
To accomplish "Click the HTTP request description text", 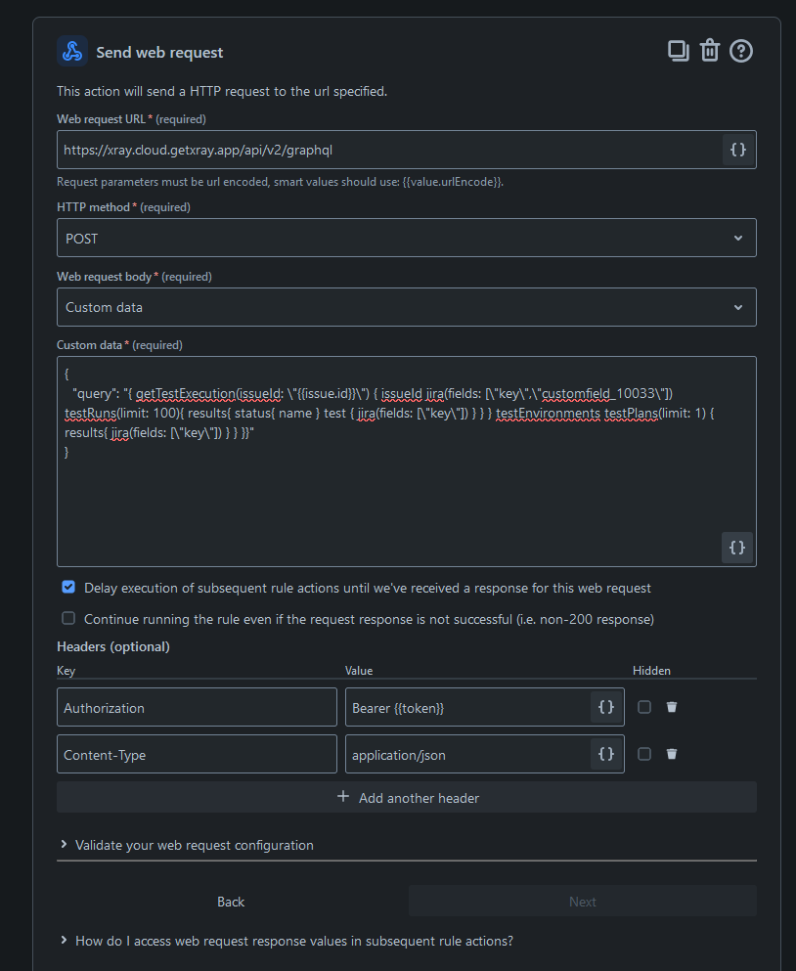I will pyautogui.click(x=222, y=91).
